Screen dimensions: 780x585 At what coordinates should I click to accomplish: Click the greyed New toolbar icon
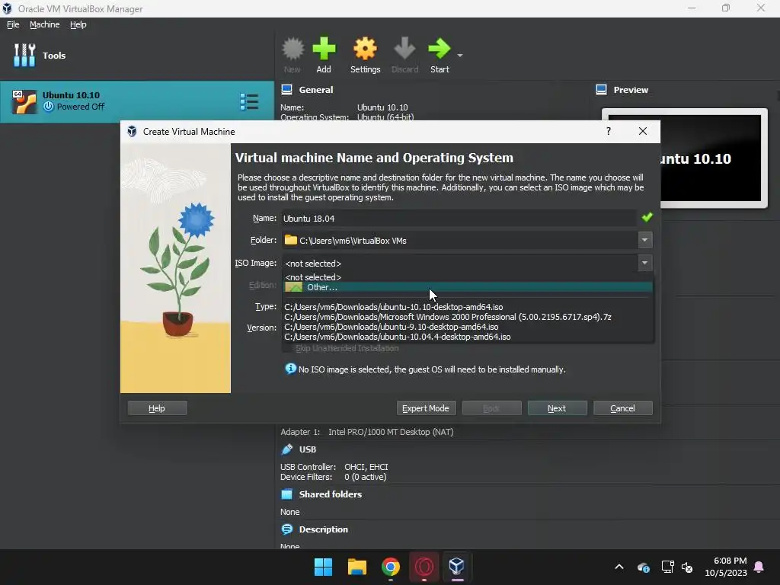[292, 49]
